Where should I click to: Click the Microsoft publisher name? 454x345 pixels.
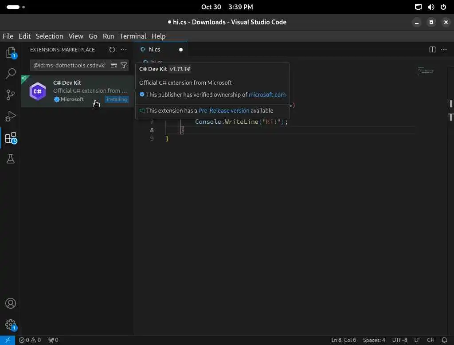click(72, 99)
